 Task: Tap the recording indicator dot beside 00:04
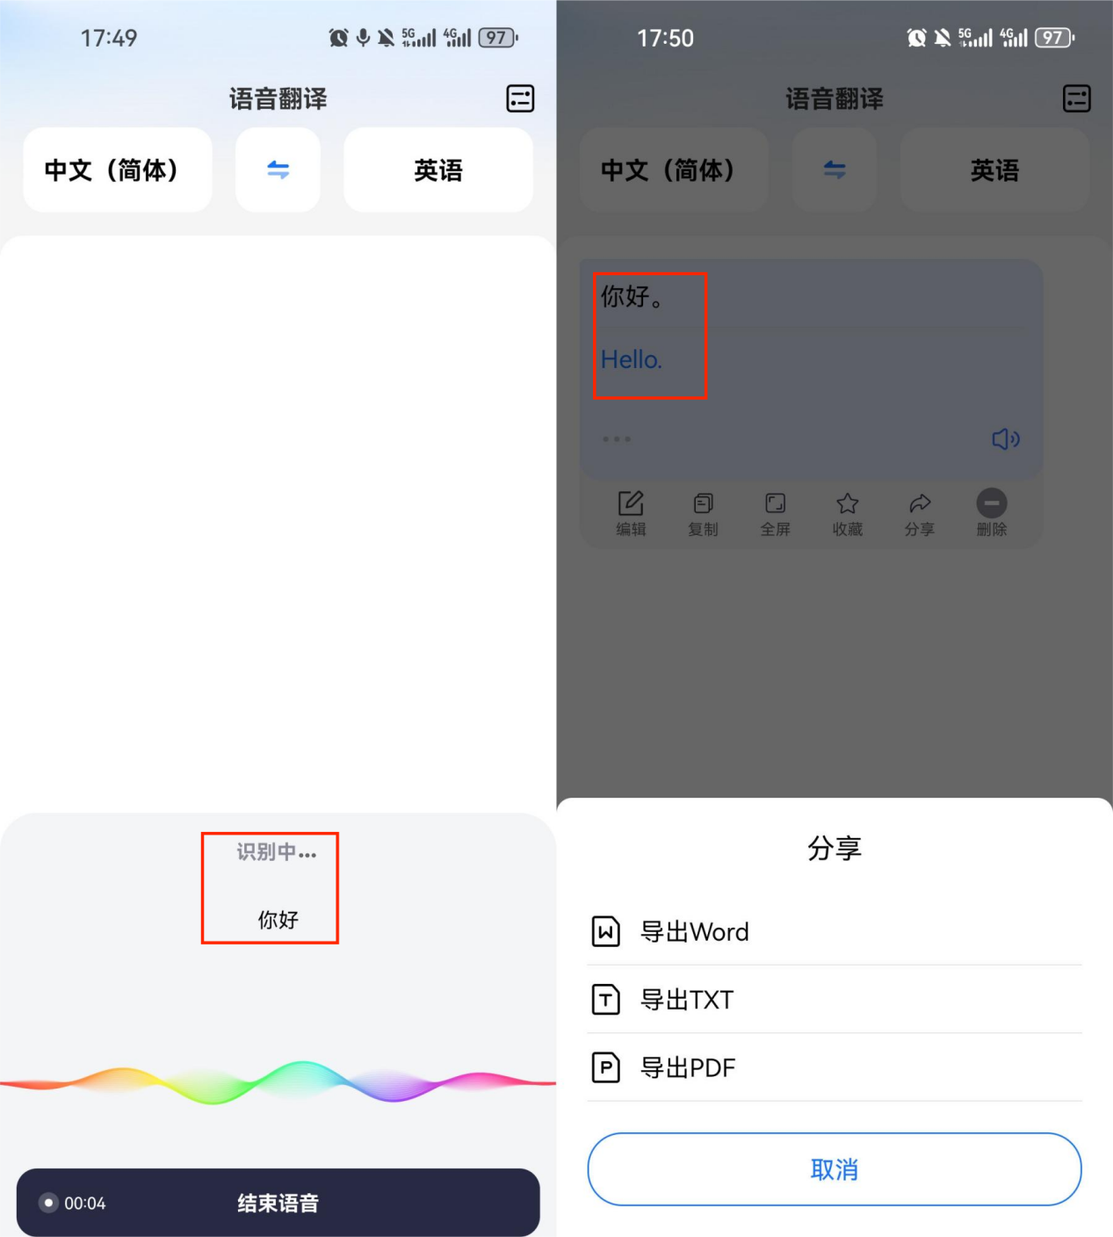pos(49,1203)
